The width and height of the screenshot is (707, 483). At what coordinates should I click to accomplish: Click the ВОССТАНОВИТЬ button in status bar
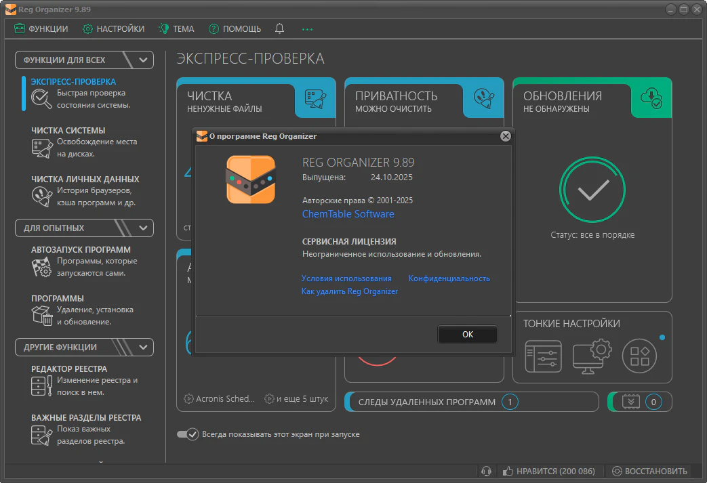649,471
